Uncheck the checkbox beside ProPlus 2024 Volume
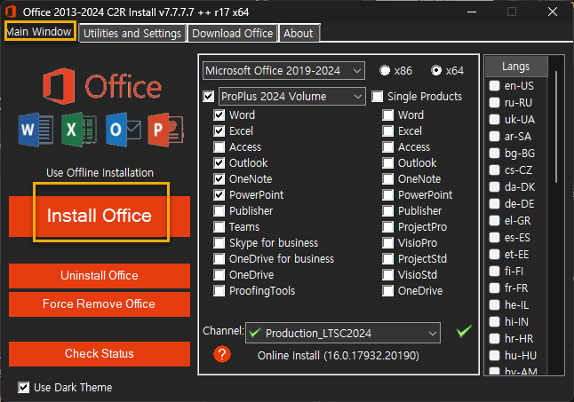This screenshot has width=574, height=402. click(x=208, y=97)
